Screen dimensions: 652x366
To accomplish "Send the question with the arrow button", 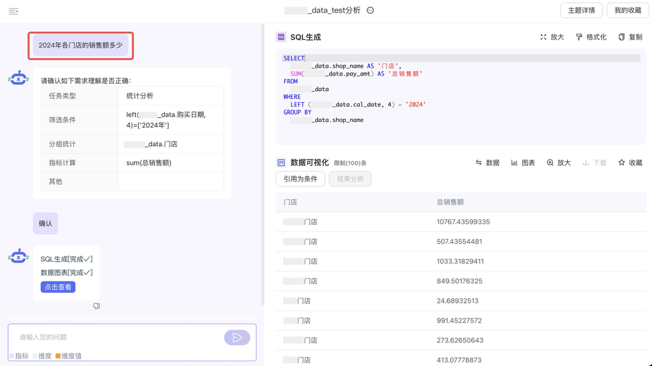I will click(x=237, y=337).
